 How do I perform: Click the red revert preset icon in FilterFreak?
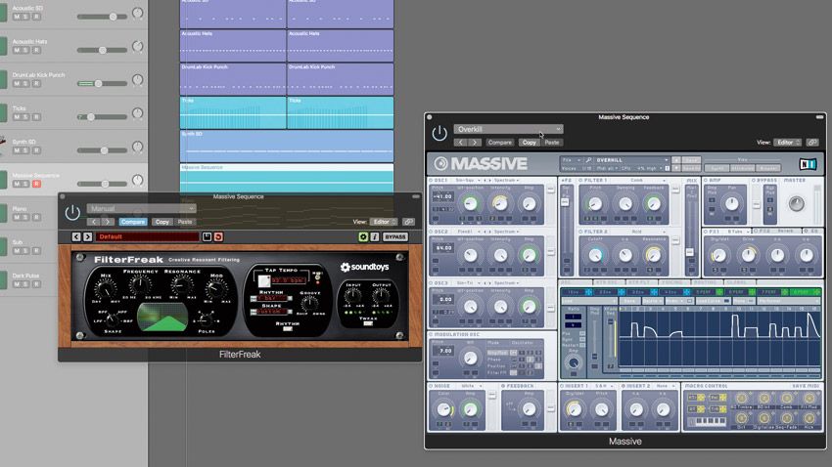218,236
